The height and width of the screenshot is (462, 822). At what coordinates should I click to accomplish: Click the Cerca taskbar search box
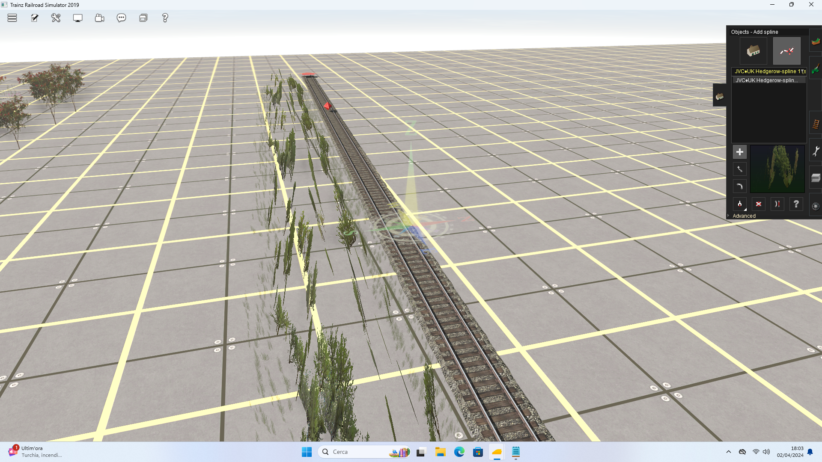(x=364, y=452)
